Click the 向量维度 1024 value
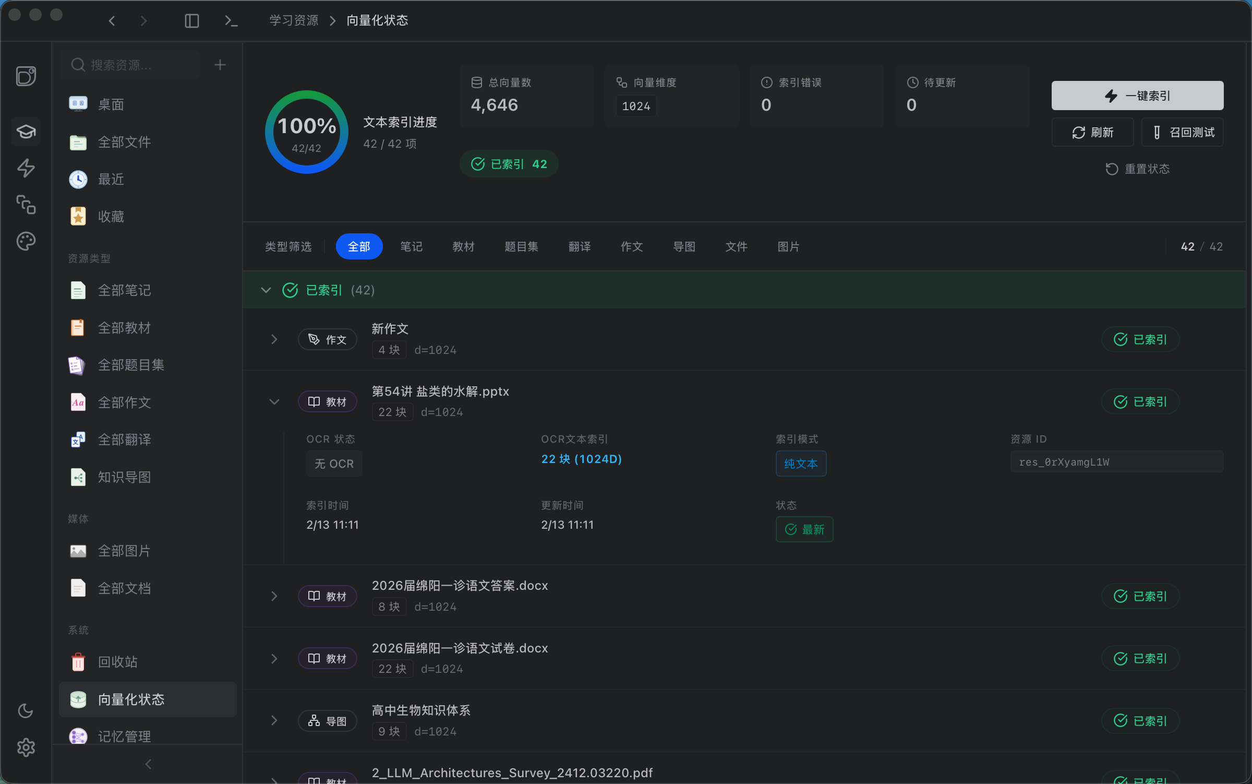The width and height of the screenshot is (1252, 784). click(636, 106)
